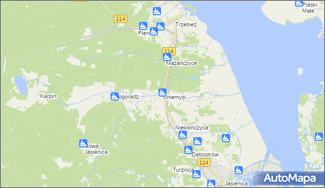Open the factory marker directly above the Dębostrów label
Screen dimensions: 325x188
tap(198, 141)
